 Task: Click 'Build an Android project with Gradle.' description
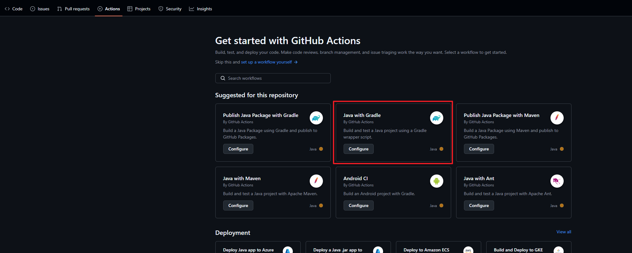click(x=379, y=194)
